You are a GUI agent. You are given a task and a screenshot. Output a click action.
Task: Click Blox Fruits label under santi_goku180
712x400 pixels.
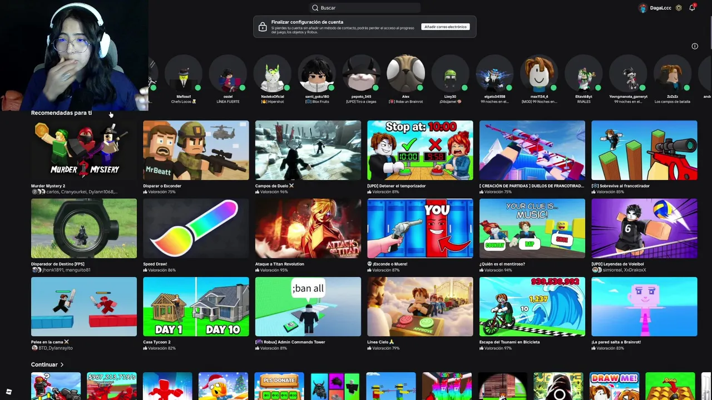coord(317,102)
